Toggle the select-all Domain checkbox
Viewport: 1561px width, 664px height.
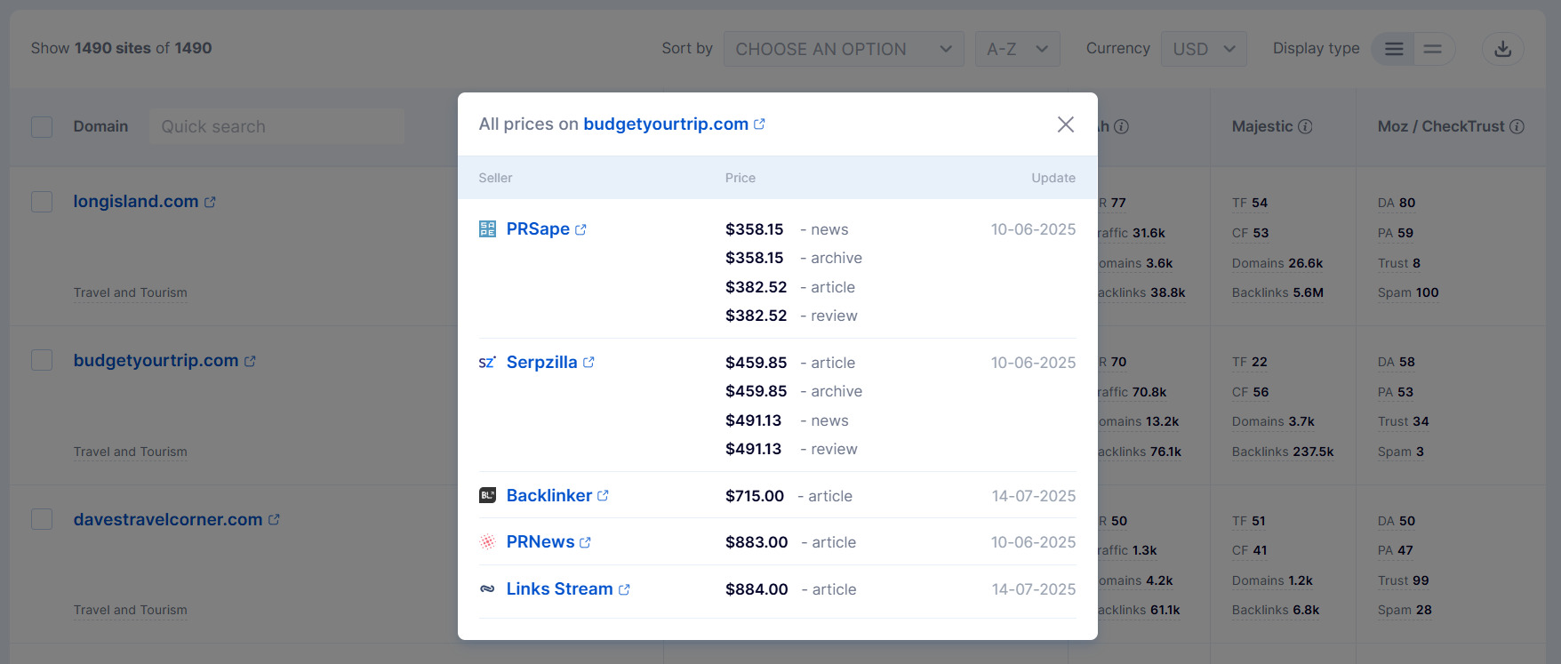[42, 126]
